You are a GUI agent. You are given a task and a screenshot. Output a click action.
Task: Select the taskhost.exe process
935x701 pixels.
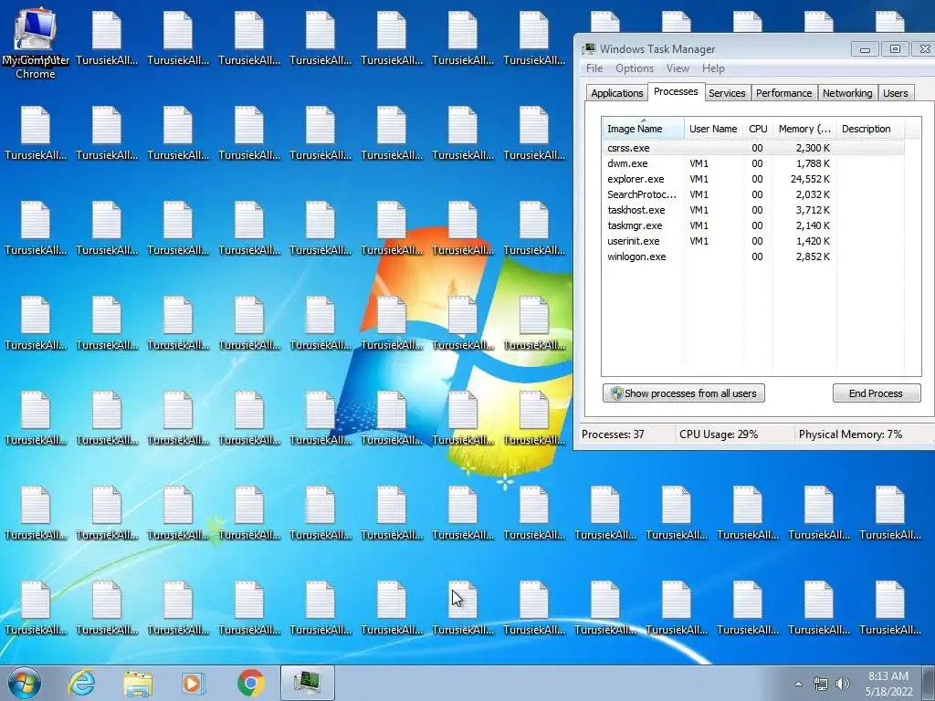click(753, 210)
